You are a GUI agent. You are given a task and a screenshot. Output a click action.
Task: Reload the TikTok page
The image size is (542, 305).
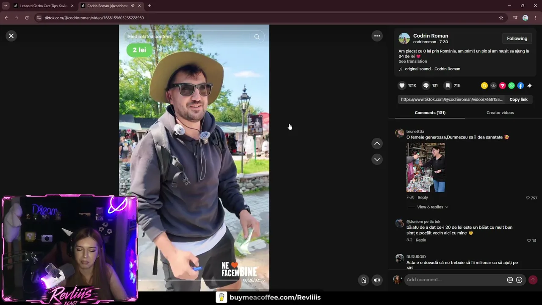tap(27, 18)
